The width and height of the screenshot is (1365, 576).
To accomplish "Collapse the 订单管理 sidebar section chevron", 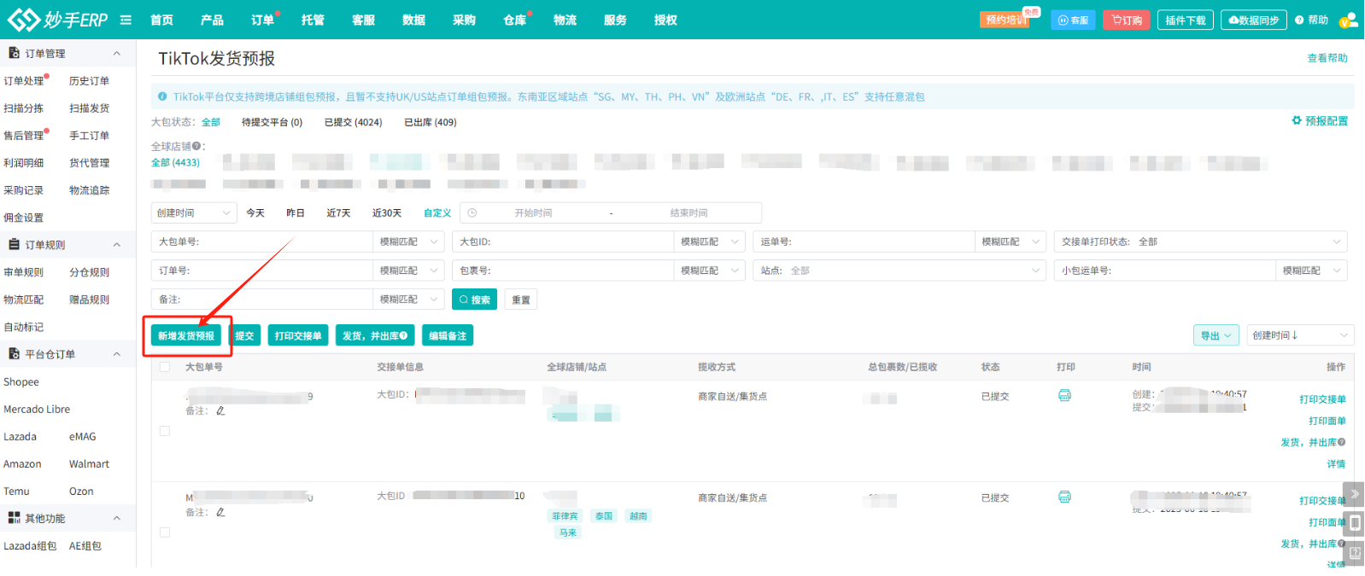I will tap(117, 53).
